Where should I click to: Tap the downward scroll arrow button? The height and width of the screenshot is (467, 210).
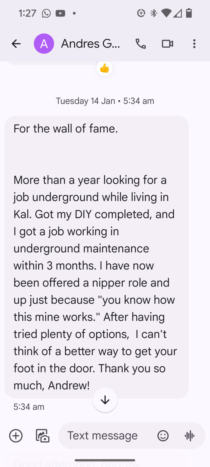pyautogui.click(x=105, y=400)
